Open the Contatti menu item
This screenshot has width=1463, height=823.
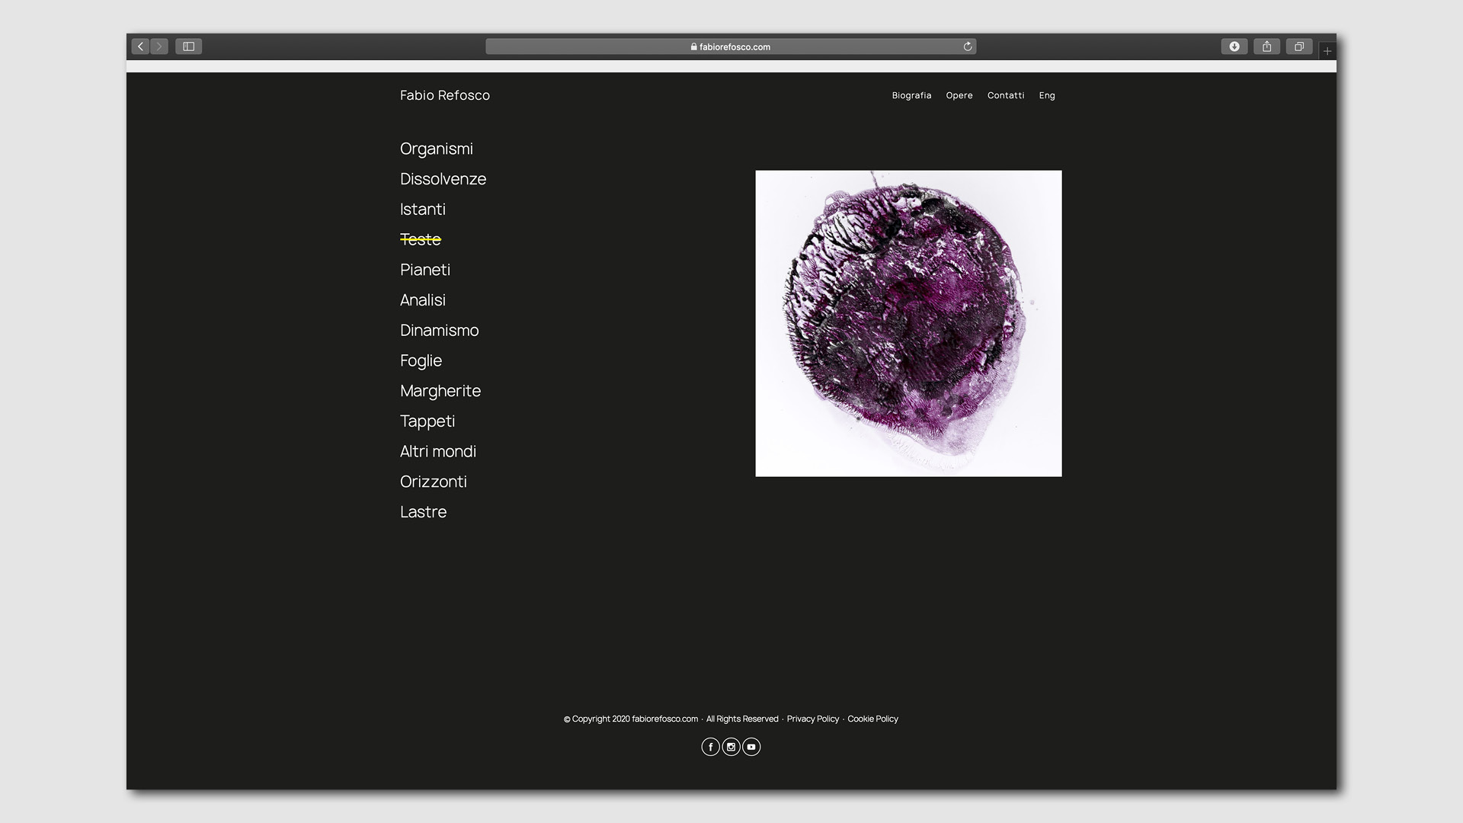pyautogui.click(x=1006, y=95)
